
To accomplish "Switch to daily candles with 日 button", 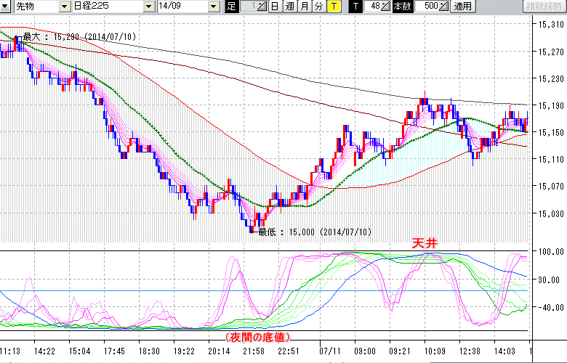I will pos(274,7).
